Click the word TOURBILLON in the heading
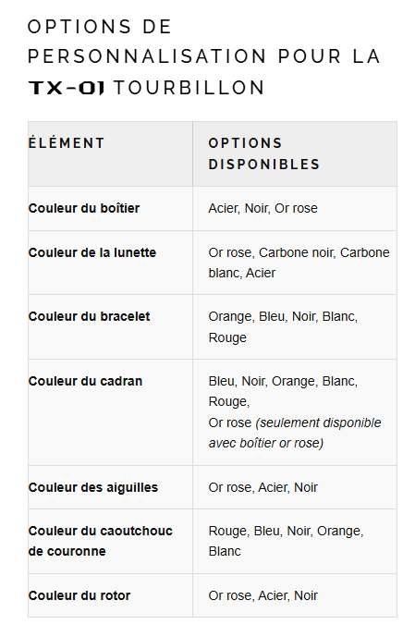Screen dimensions: 415x637 (189, 88)
